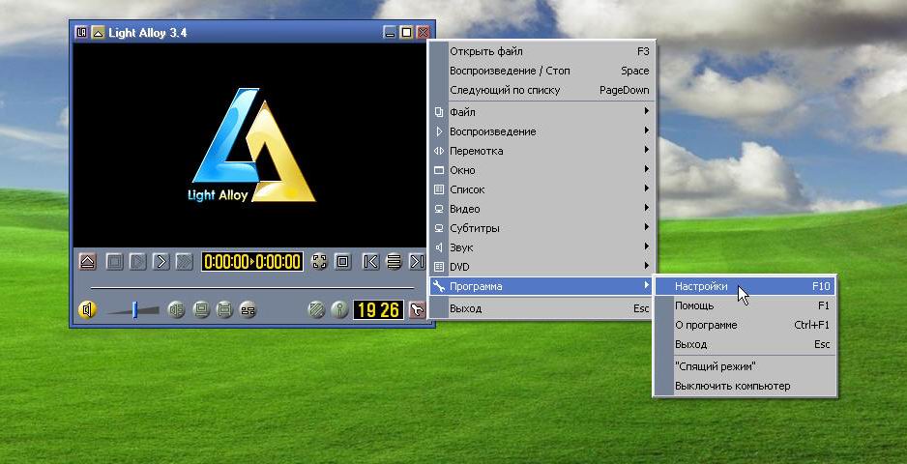The height and width of the screenshot is (464, 907).
Task: Mute sound with the yellow speaker button
Action: tap(87, 310)
